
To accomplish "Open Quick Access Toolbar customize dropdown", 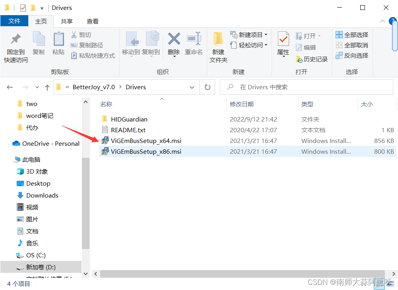I will click(42, 8).
